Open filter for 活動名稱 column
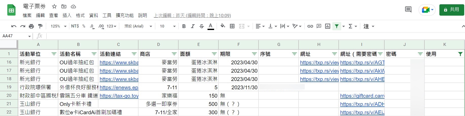The image size is (465, 116). click(94, 54)
